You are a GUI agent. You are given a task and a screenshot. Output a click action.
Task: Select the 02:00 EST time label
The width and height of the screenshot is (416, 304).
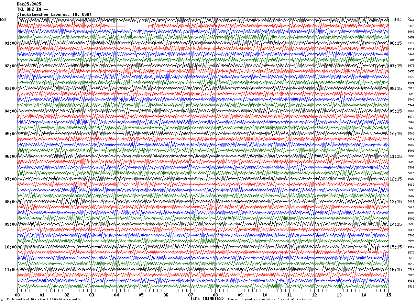tap(11, 66)
